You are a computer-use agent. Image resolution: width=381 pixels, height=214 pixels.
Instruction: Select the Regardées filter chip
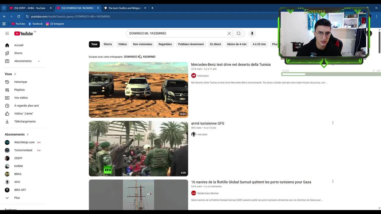coord(165,44)
